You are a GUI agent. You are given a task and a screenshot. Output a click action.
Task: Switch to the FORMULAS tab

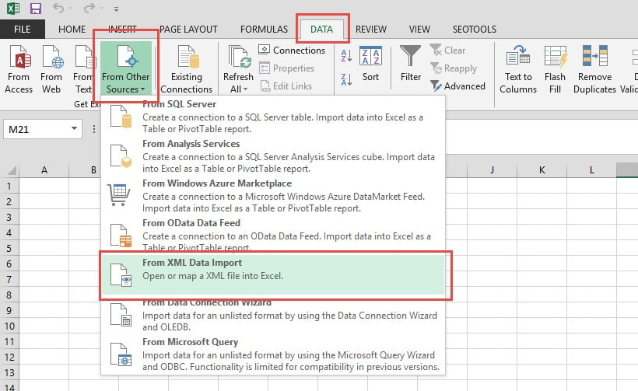click(264, 30)
